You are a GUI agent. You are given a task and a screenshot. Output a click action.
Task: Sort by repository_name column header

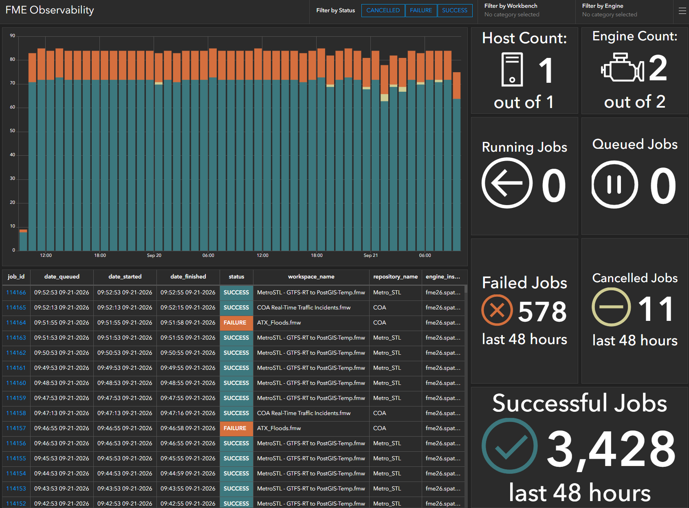(395, 277)
